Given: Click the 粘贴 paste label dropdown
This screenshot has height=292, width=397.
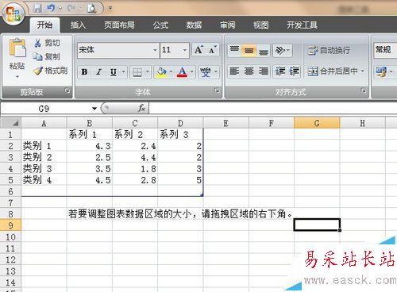Looking at the screenshot, I should coord(17,69).
